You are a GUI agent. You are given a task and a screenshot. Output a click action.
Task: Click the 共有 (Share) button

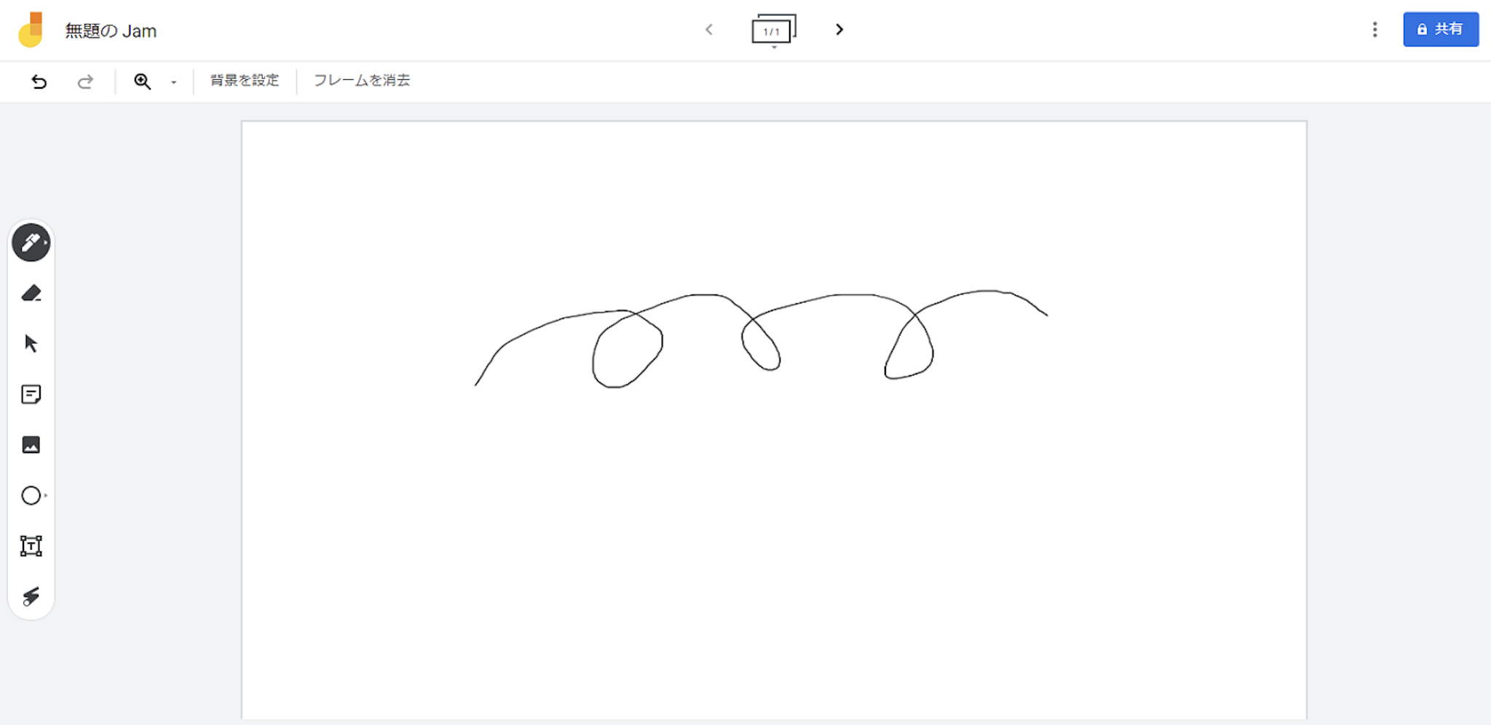tap(1441, 30)
